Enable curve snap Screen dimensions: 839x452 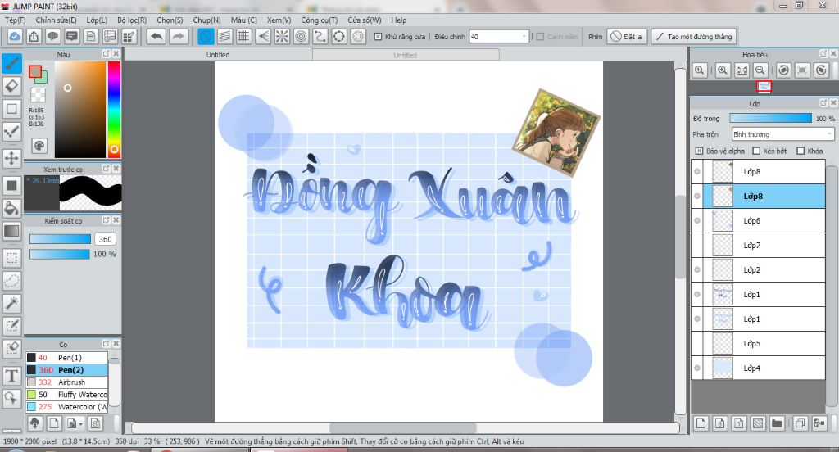(x=320, y=36)
